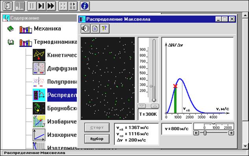Open the Броуновск... tree entry
The width and height of the screenshot is (249, 156).
tap(62, 108)
